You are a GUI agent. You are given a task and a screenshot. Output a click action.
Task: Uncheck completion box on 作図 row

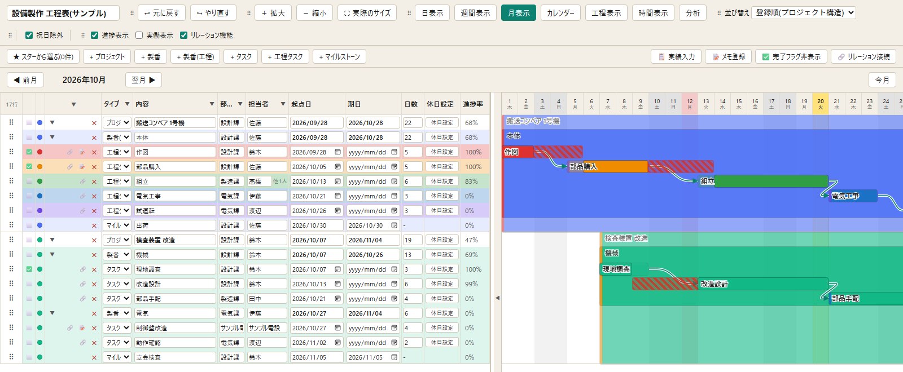pyautogui.click(x=29, y=152)
